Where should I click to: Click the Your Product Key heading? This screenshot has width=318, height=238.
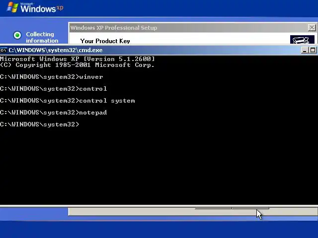(x=105, y=41)
